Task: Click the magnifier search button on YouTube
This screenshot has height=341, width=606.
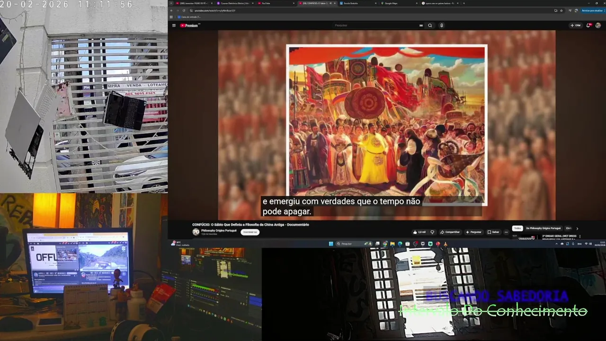Action: (x=430, y=26)
